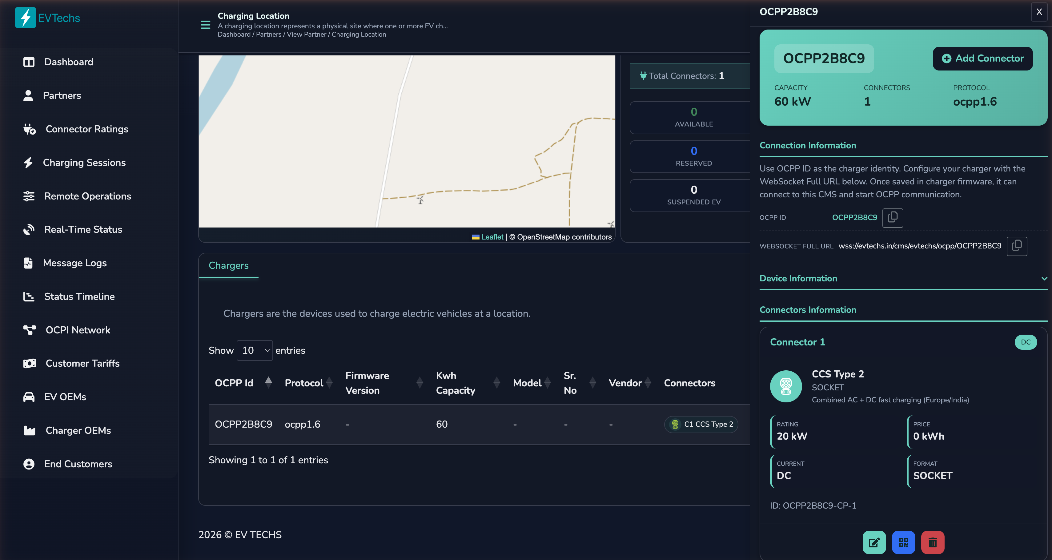Copy the OCPP ID value

pos(892,217)
